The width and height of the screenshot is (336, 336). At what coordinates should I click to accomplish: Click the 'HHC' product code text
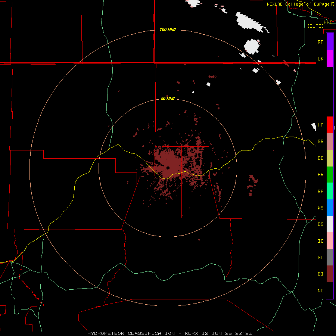(328, 22)
